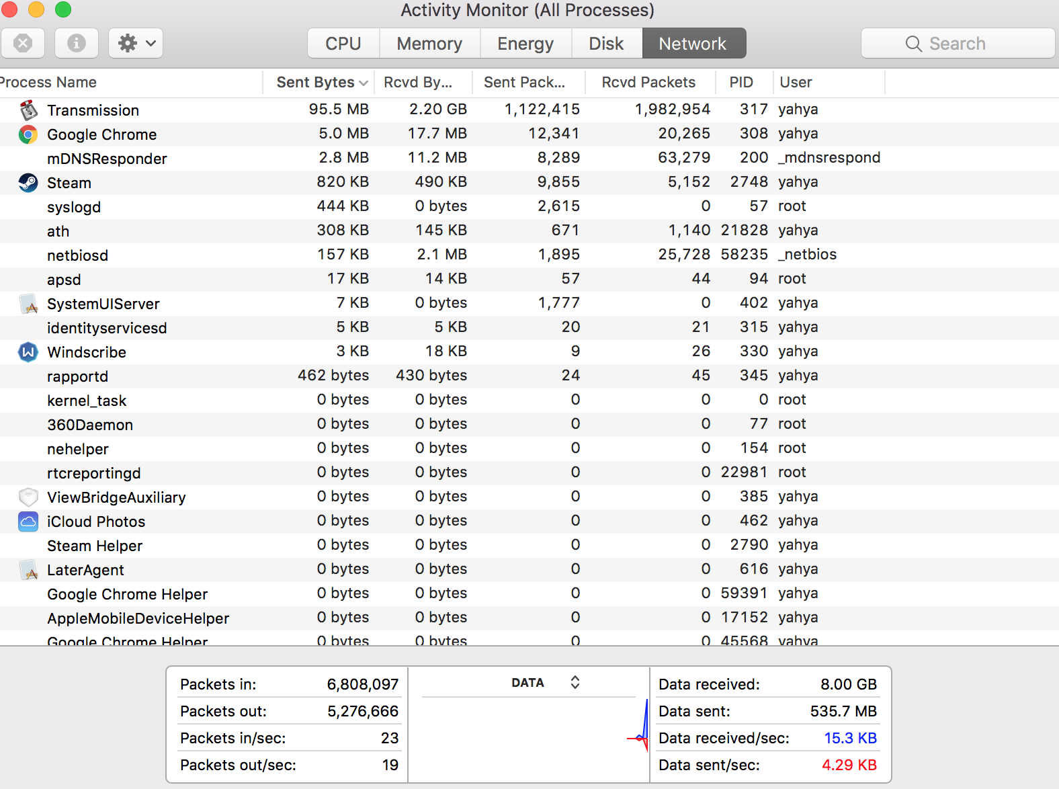Select the Network tab
Image resolution: width=1059 pixels, height=789 pixels.
(x=693, y=43)
